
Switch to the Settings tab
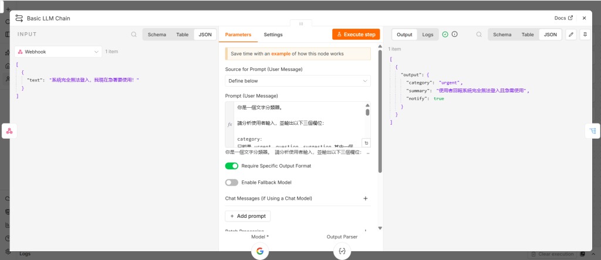273,35
